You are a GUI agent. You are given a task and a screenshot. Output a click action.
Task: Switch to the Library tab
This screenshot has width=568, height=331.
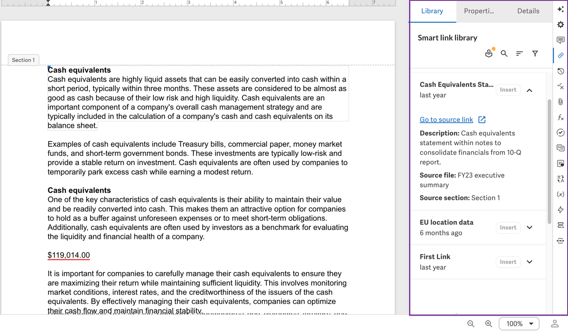coord(432,11)
